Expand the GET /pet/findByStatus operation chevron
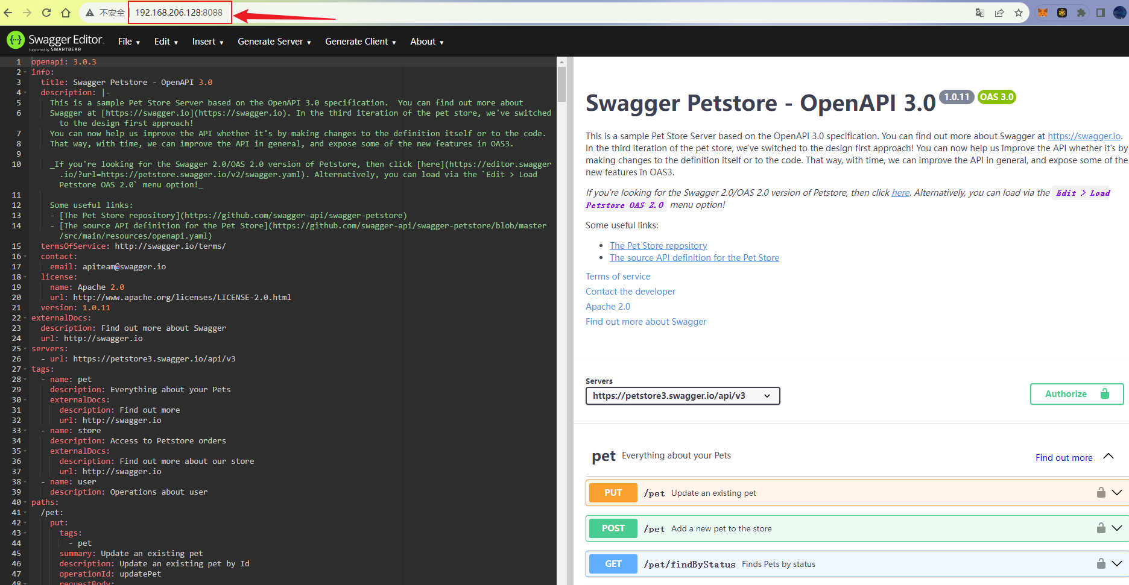1129x585 pixels. click(x=1117, y=563)
